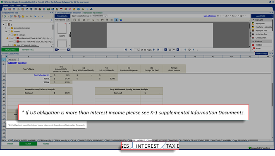
Task: Tick the Reviewed checkbox in leadsheet
Action: point(7,60)
